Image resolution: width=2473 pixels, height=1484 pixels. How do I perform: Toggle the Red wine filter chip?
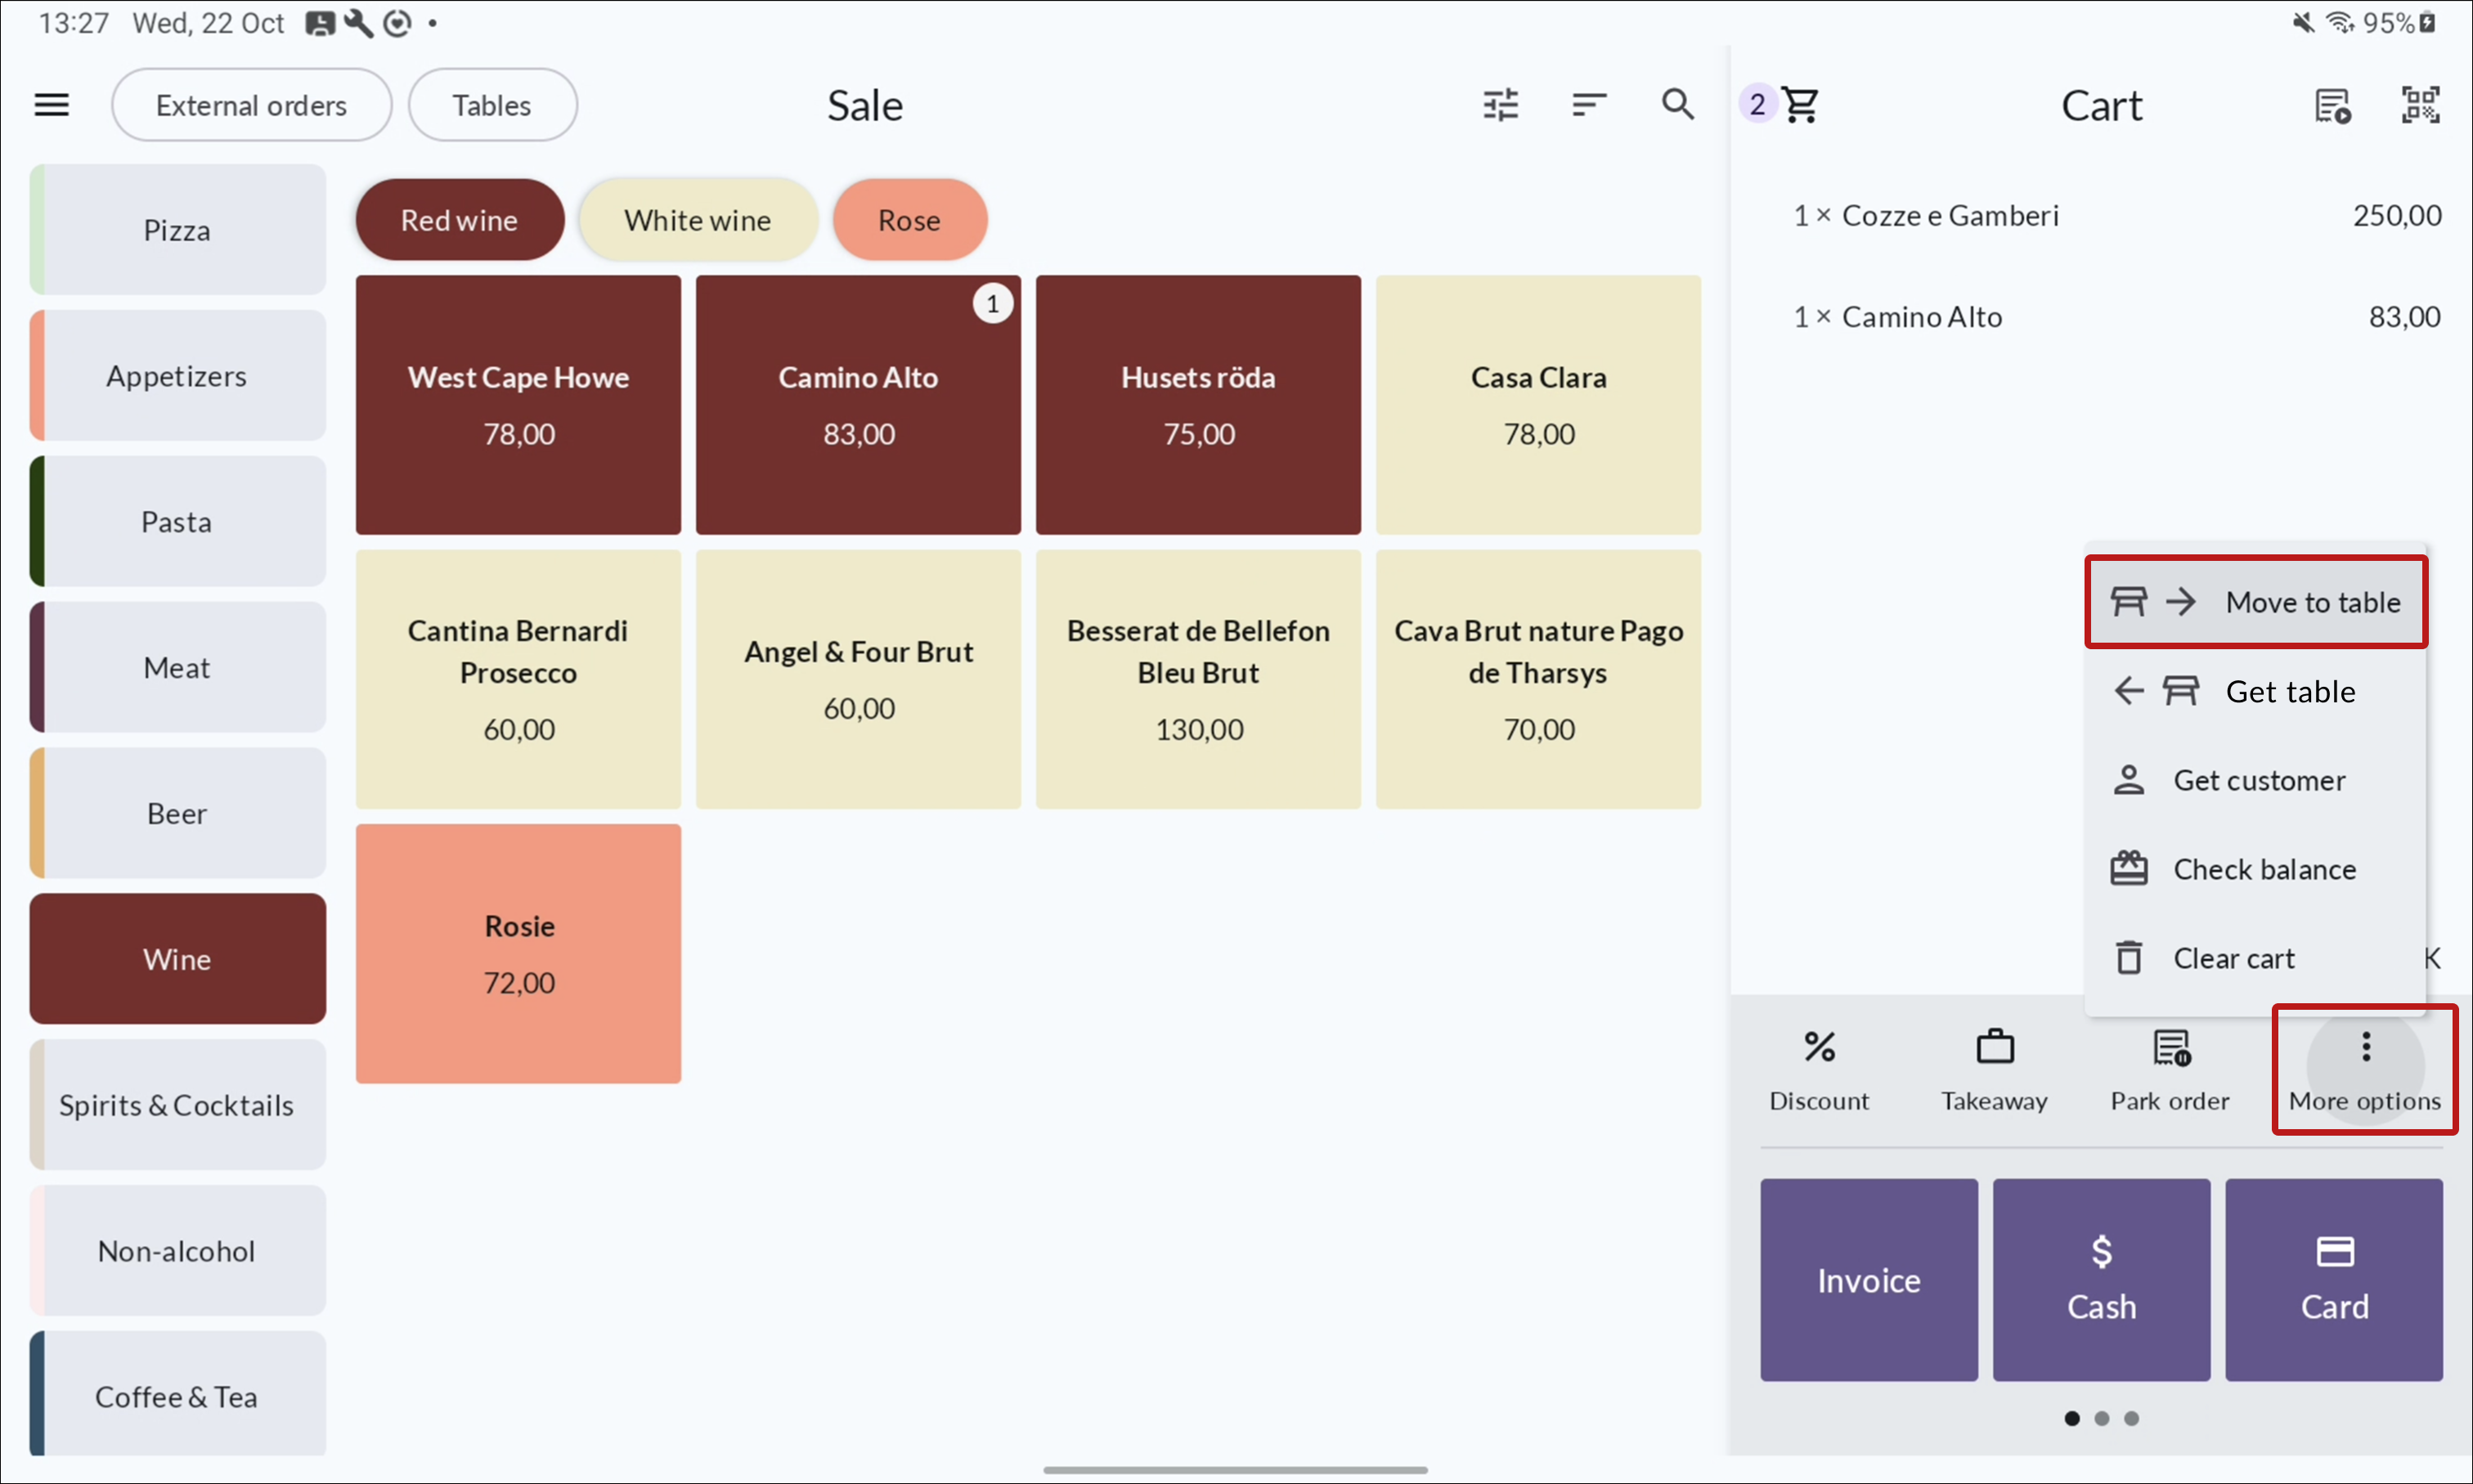point(459,220)
